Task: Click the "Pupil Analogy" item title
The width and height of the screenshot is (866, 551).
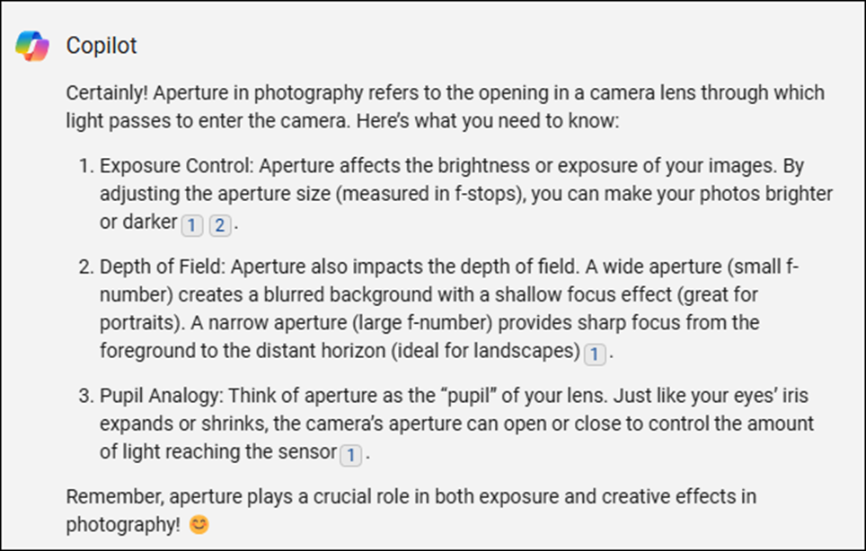Action: click(x=162, y=396)
